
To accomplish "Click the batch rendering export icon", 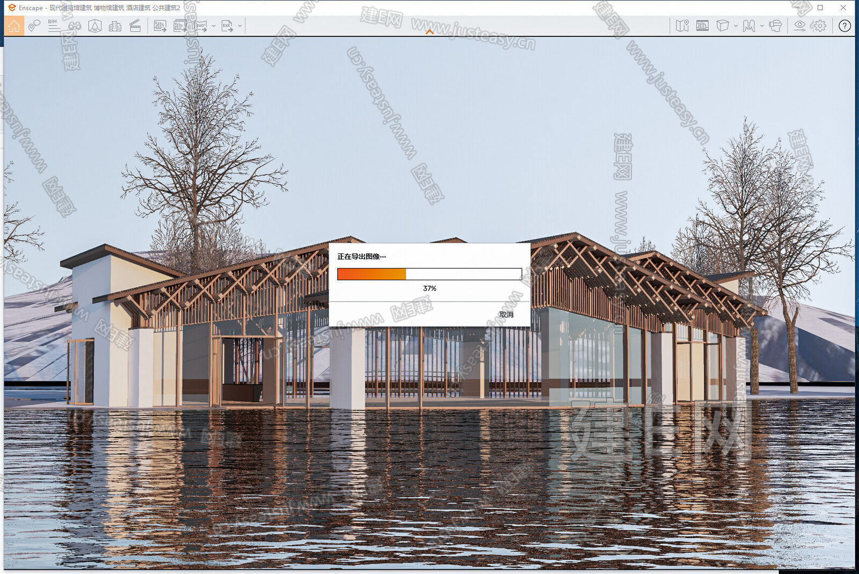I will [180, 26].
